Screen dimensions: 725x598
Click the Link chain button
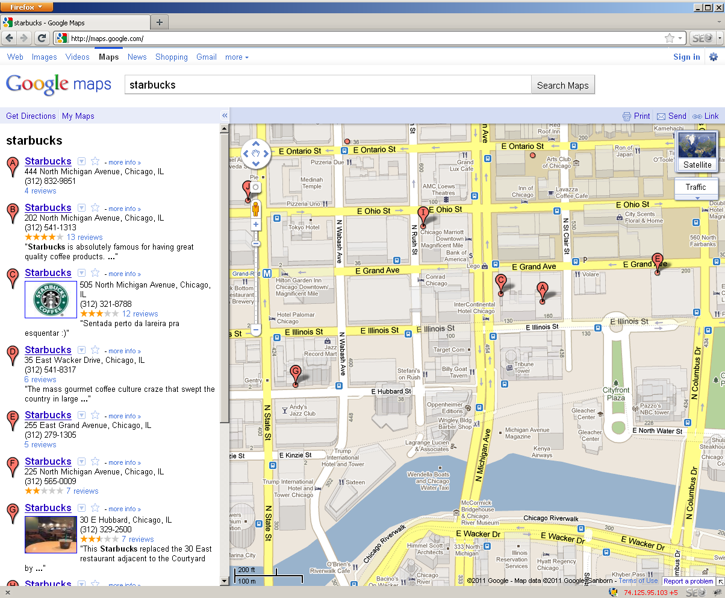[x=706, y=116]
